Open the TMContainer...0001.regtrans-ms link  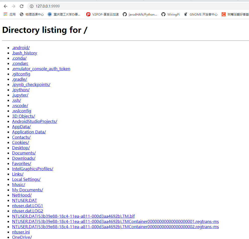115,221
